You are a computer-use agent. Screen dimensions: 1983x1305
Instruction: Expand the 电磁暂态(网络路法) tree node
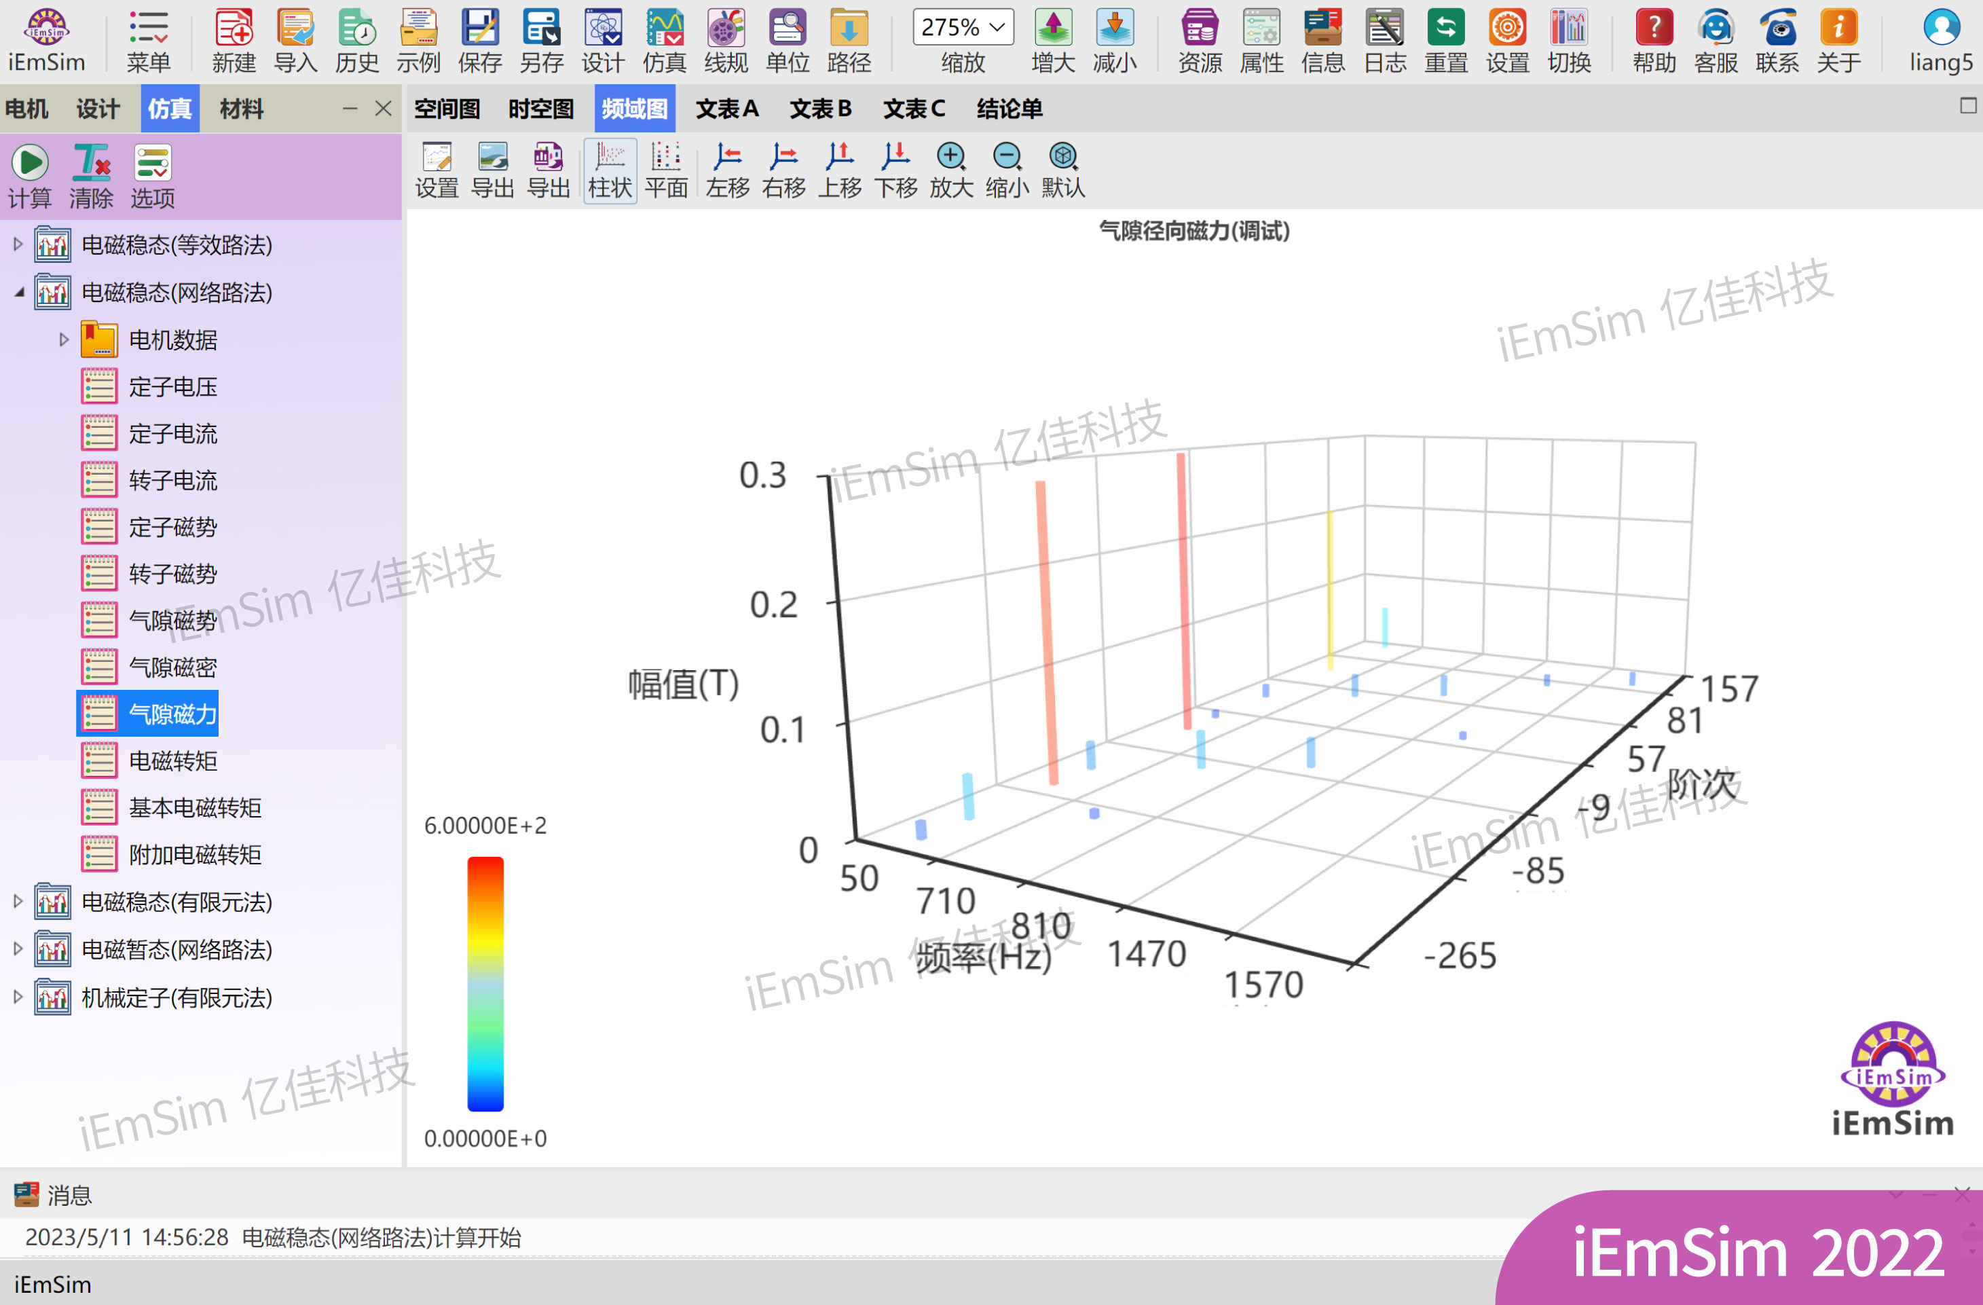pyautogui.click(x=18, y=949)
